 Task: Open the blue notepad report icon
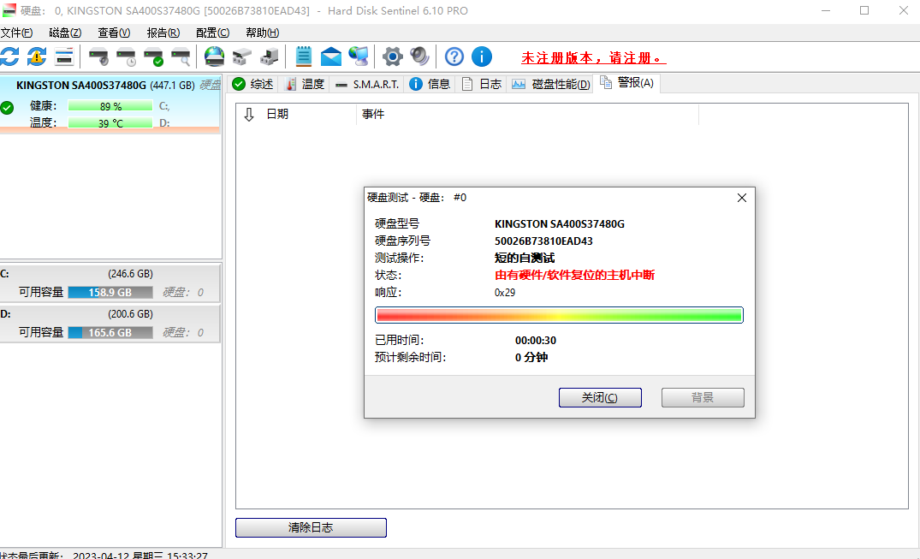pos(303,56)
